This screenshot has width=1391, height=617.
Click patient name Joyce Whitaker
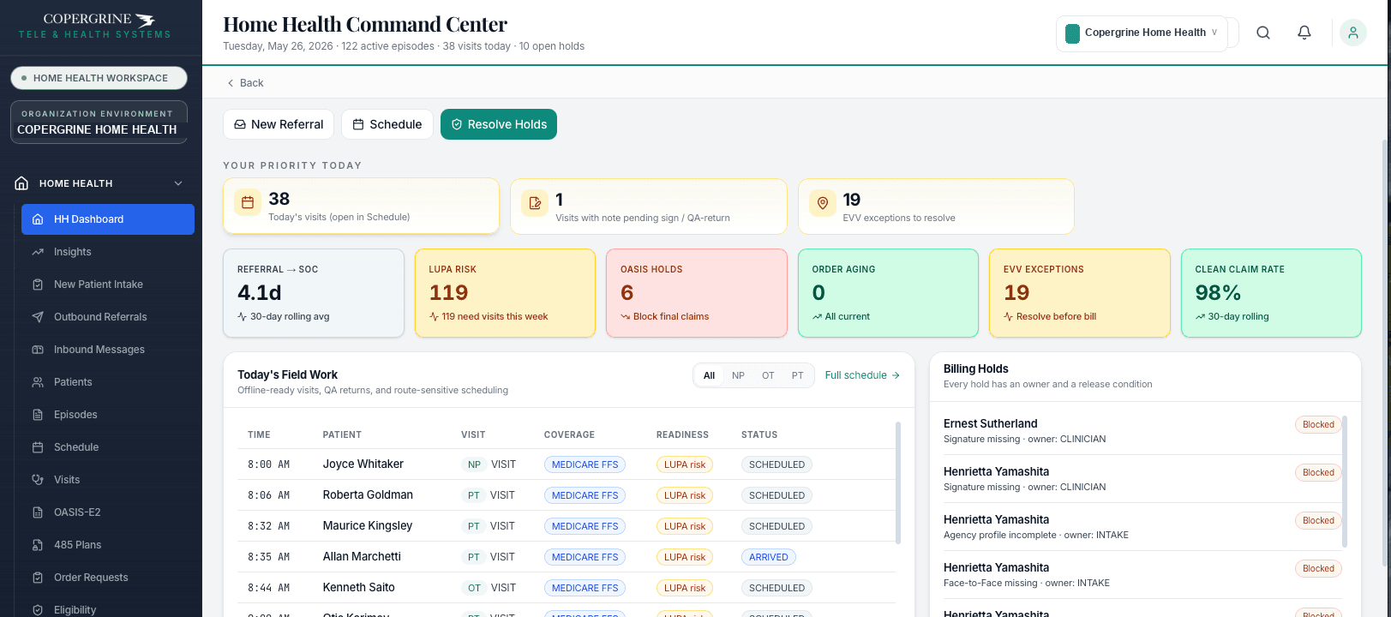click(x=363, y=464)
